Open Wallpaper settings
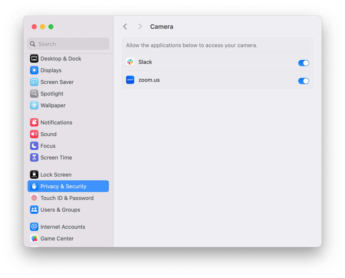 (68, 105)
